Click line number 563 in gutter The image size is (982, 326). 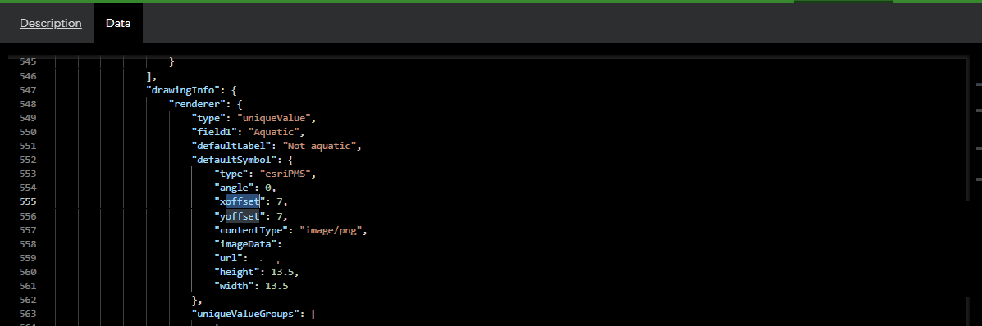click(28, 314)
